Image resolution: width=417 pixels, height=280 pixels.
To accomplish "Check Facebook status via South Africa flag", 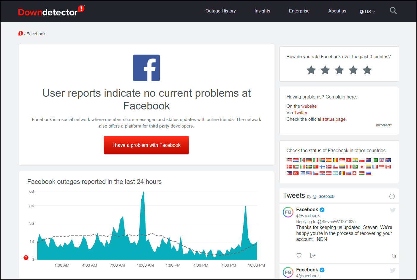I will (x=322, y=160).
